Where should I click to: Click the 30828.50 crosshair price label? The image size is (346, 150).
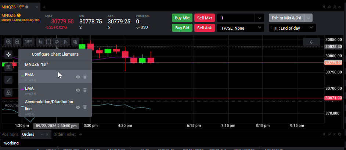click(333, 46)
